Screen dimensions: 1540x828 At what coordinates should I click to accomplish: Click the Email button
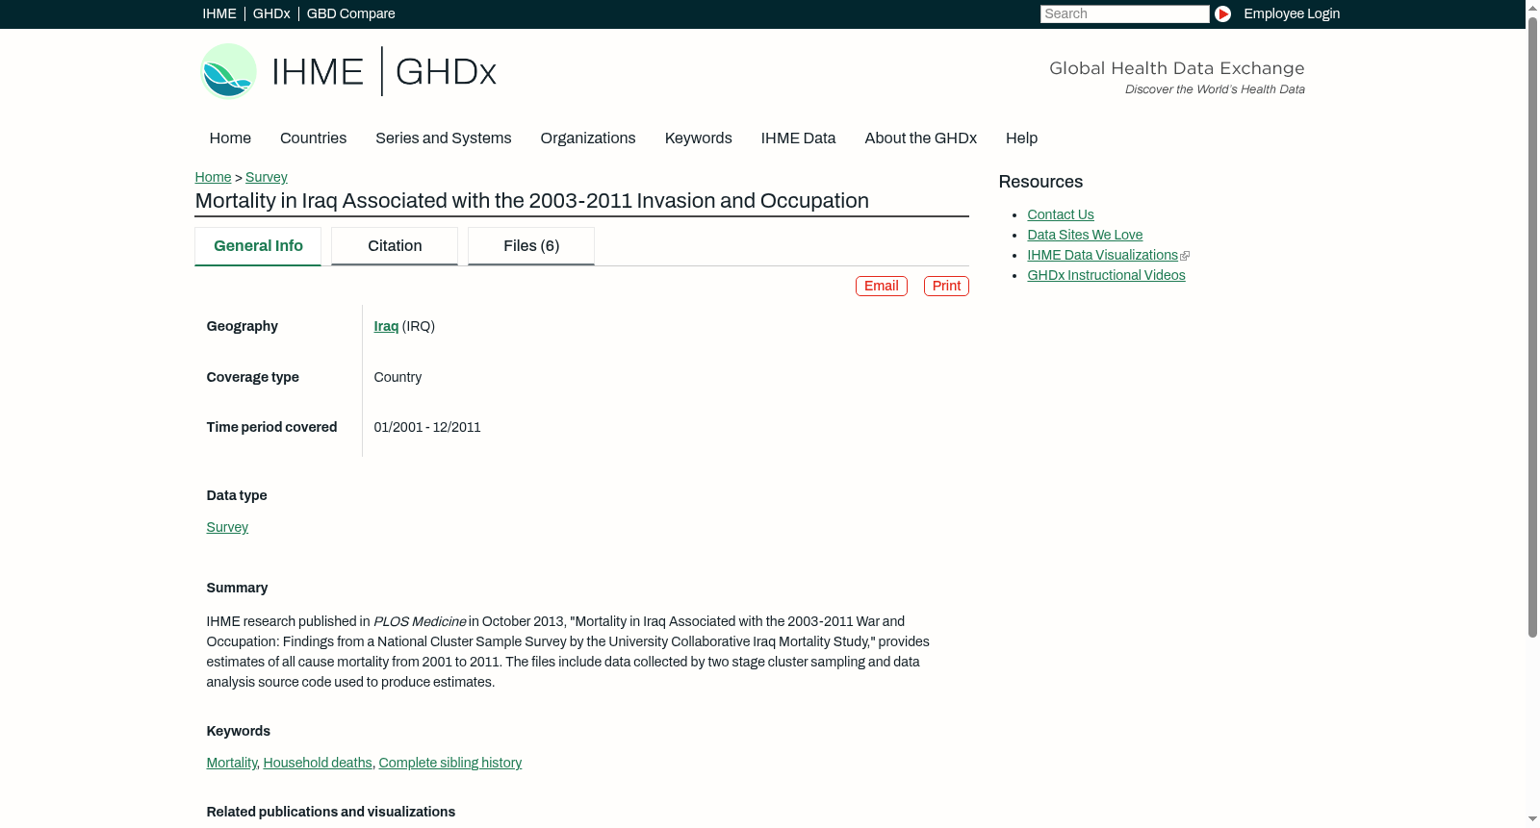(882, 287)
